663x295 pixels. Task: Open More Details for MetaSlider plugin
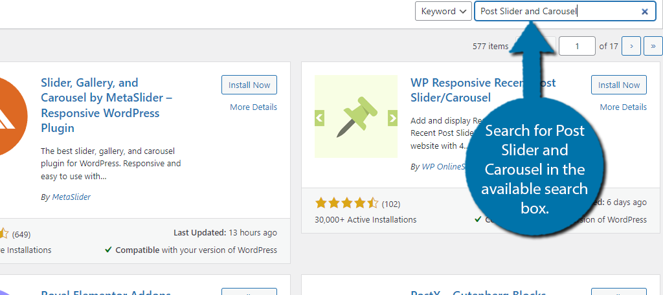click(x=253, y=107)
